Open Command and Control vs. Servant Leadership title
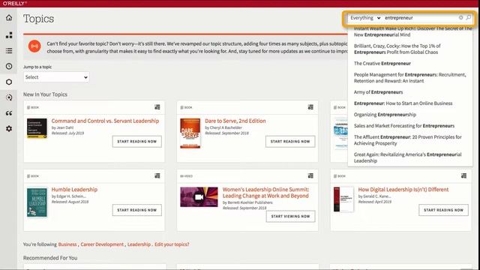 [105, 121]
